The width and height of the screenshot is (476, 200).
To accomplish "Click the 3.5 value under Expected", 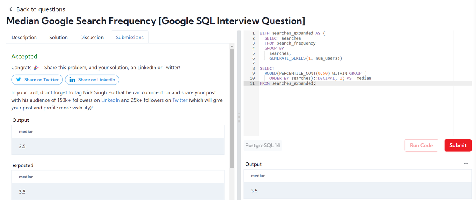I will [22, 192].
